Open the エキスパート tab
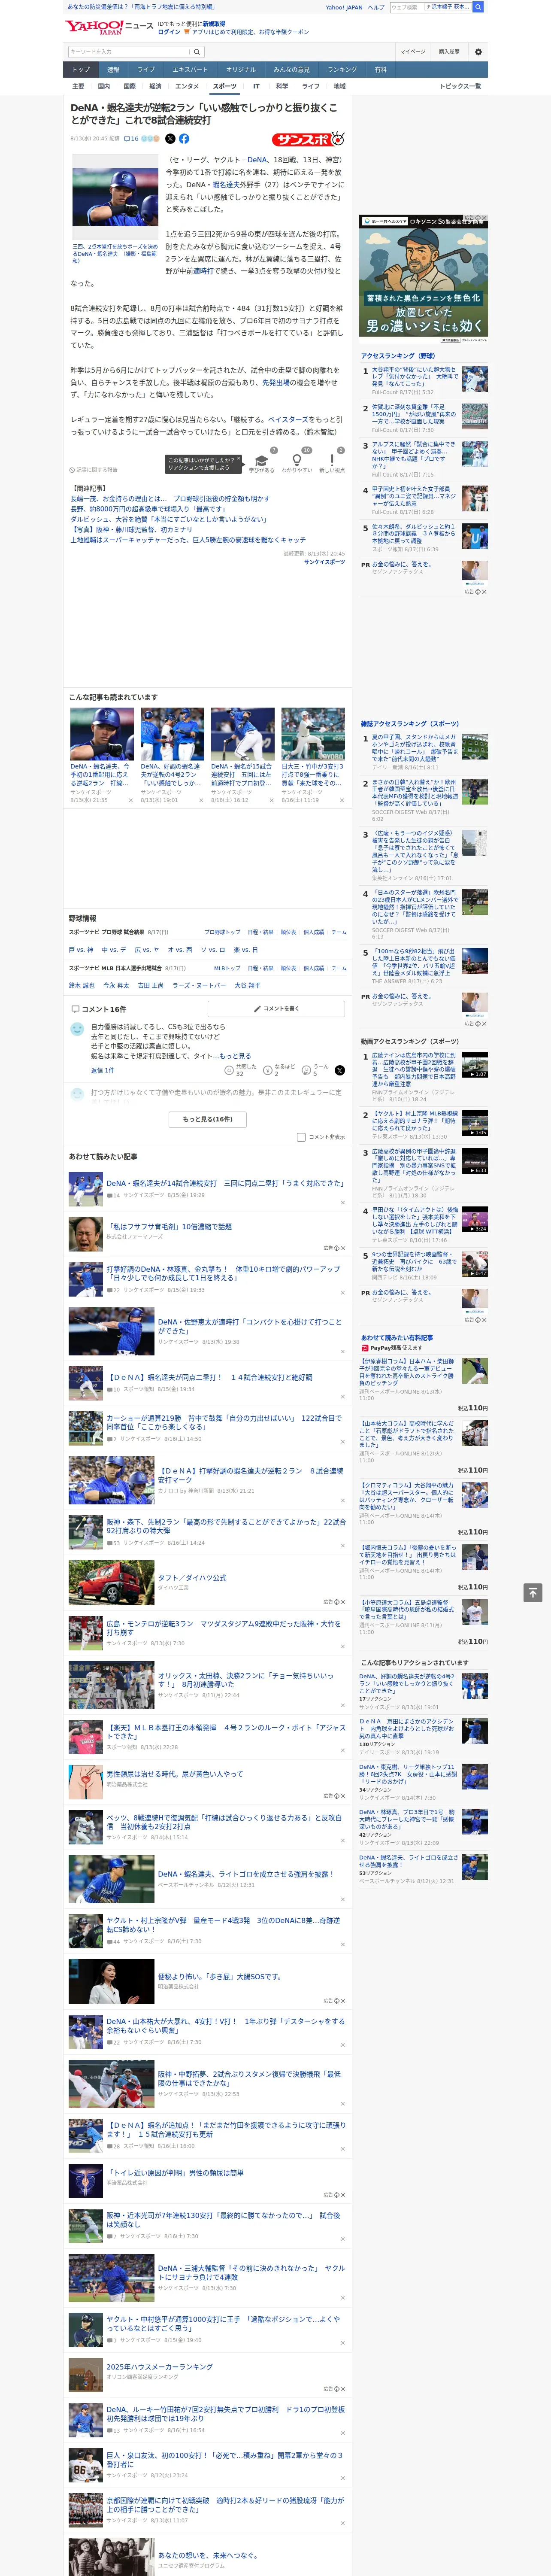This screenshot has height=2576, width=551. click(x=190, y=70)
